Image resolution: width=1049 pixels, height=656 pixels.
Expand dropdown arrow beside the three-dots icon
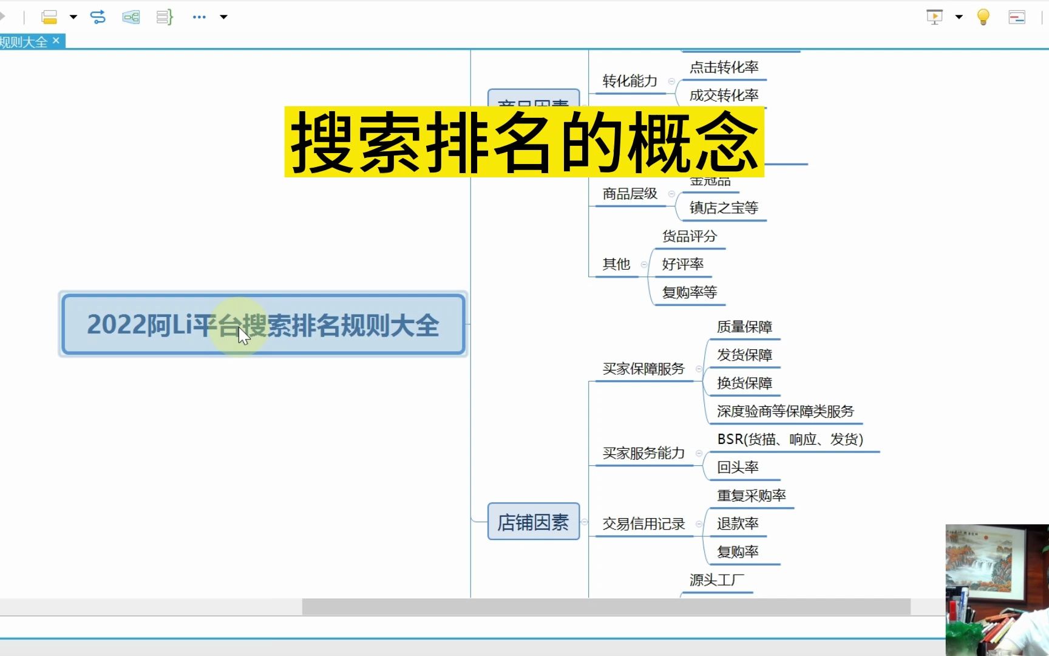pyautogui.click(x=223, y=17)
